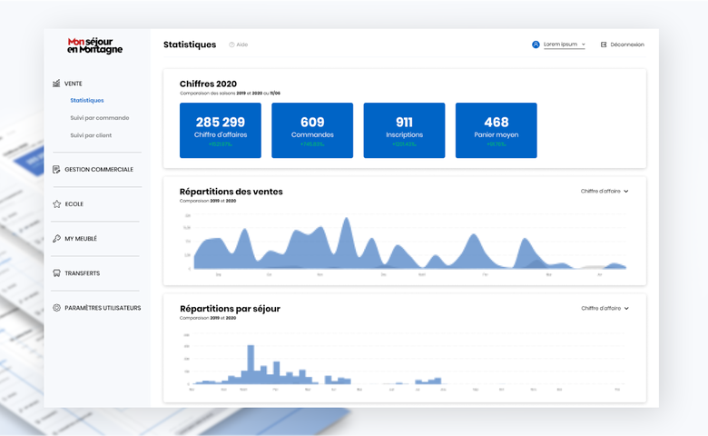Click the Ecole star icon
This screenshot has width=708, height=436.
(x=56, y=204)
